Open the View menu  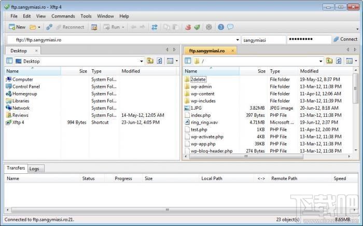point(41,16)
